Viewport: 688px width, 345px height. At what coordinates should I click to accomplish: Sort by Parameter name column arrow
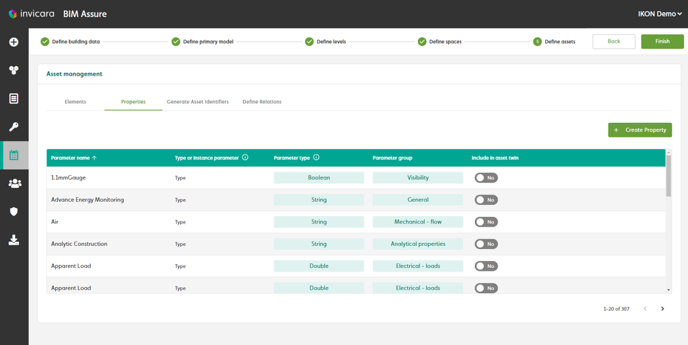point(95,158)
